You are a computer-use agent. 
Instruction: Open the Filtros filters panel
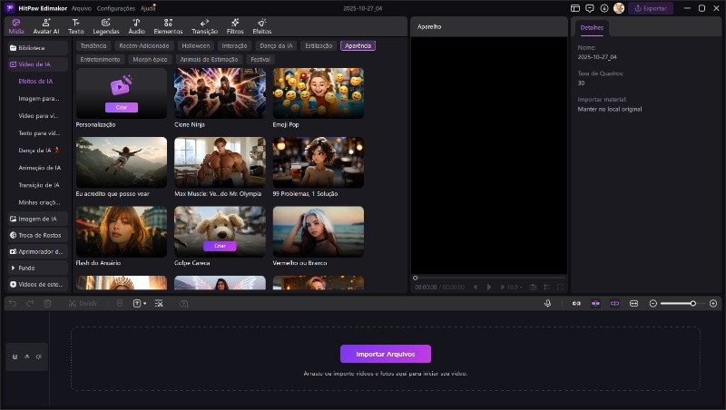coord(235,26)
